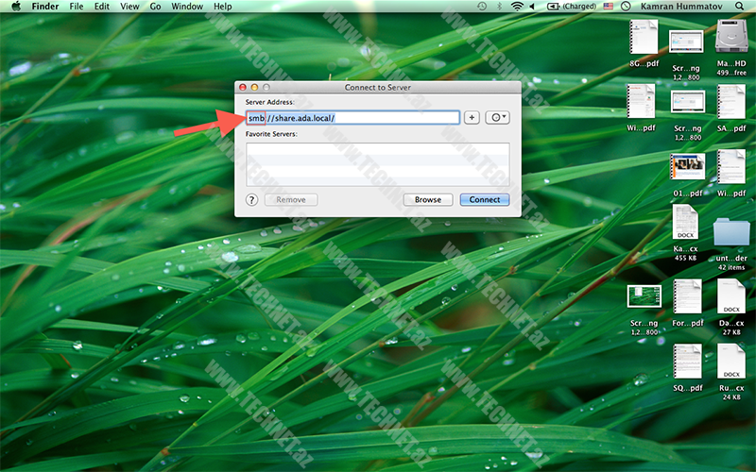Click the "499...free" drive label
Image resolution: width=756 pixels, height=472 pixels.
[731, 73]
